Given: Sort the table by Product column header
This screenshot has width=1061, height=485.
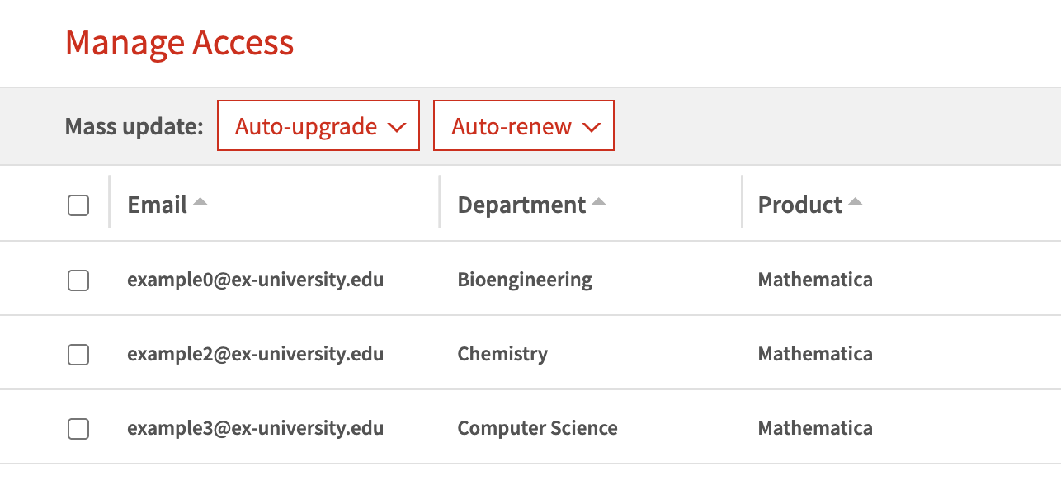Looking at the screenshot, I should [800, 205].
